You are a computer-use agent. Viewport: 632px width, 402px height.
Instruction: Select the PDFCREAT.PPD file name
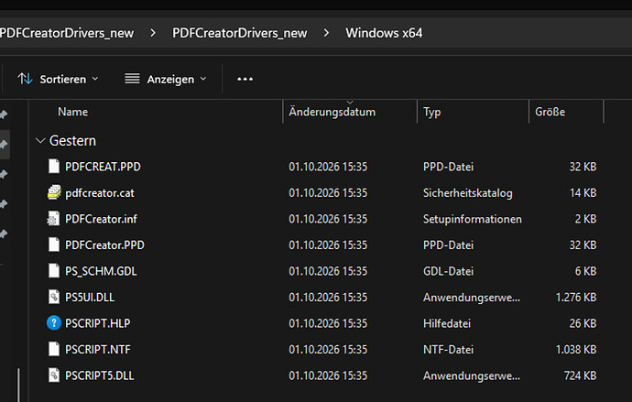tap(103, 167)
